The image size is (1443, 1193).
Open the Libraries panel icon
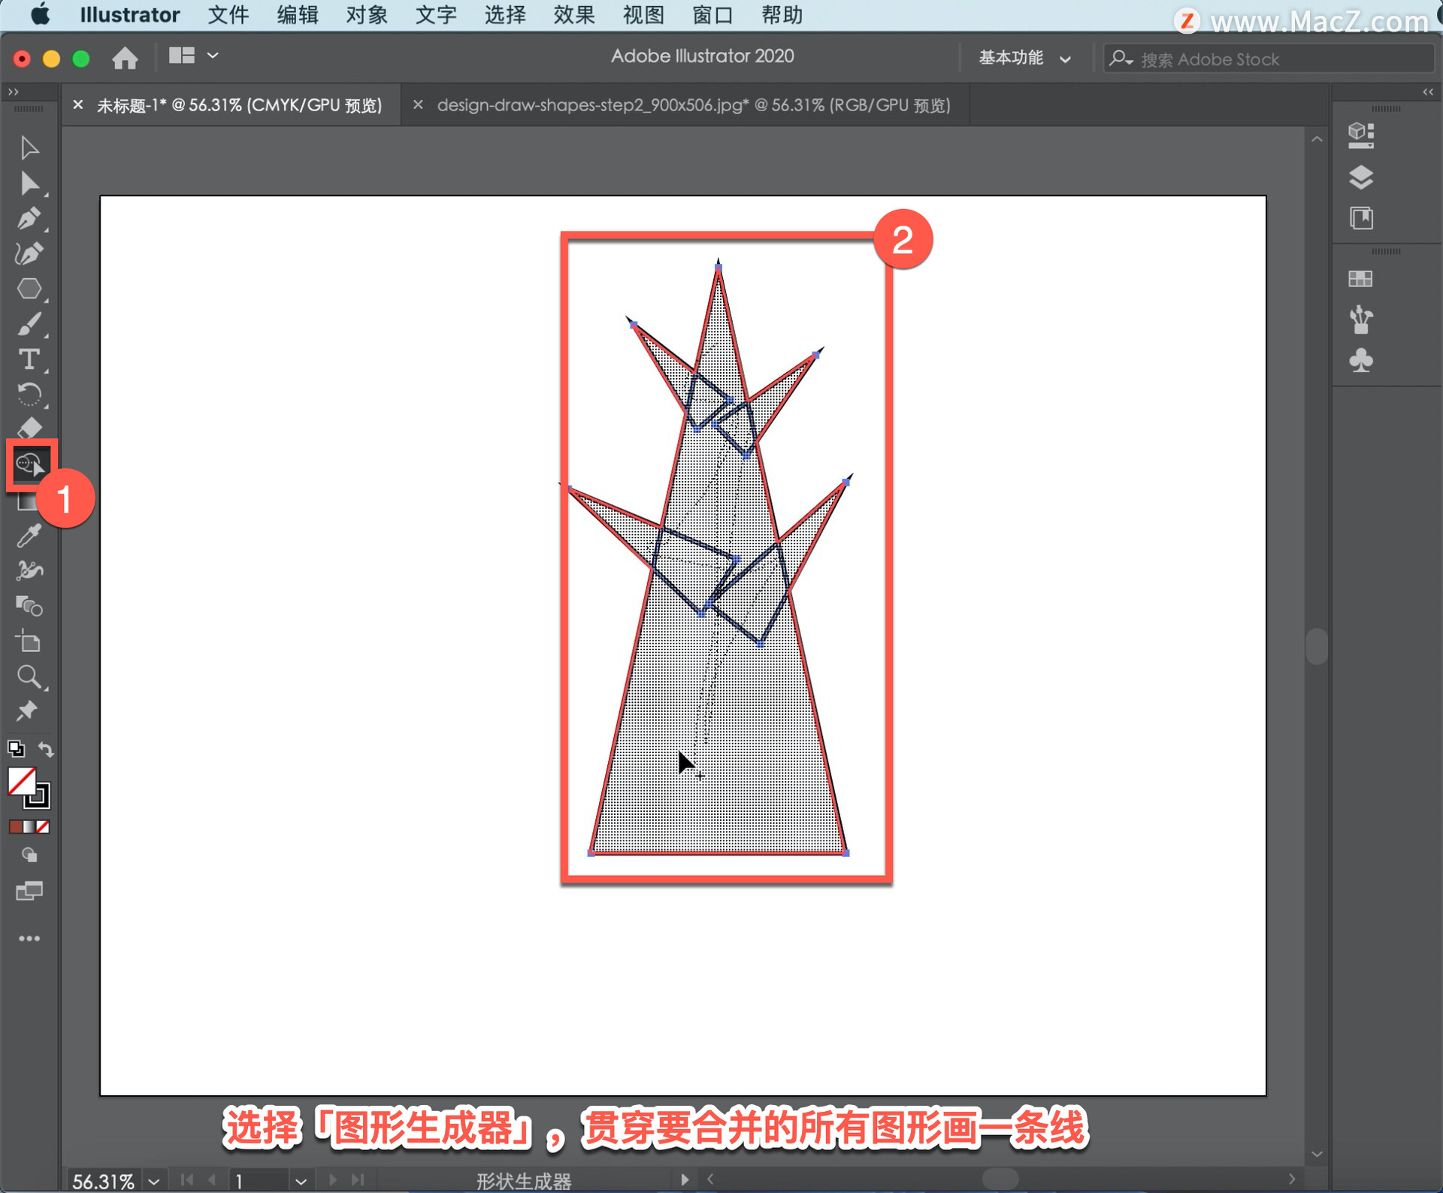[x=1361, y=219]
